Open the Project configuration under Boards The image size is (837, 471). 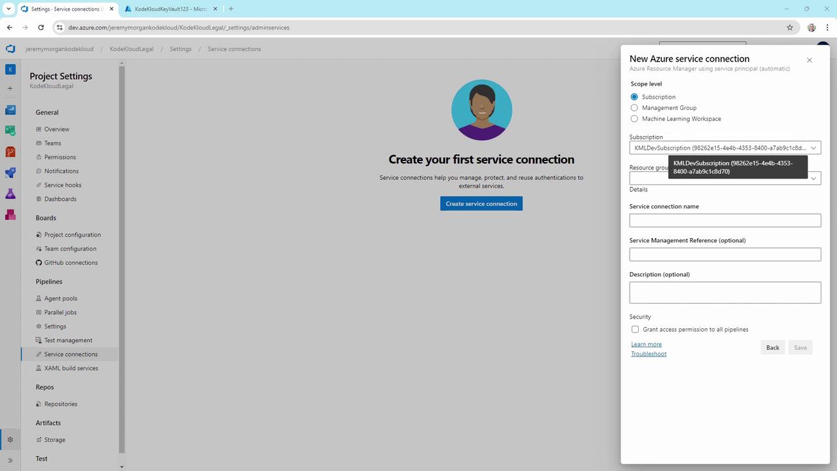[72, 235]
